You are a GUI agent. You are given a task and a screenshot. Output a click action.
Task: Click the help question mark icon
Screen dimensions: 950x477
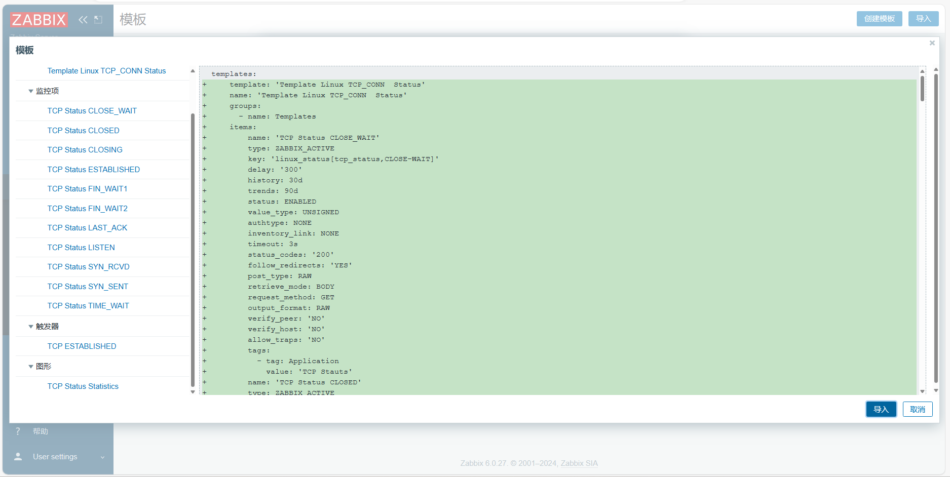[x=18, y=431]
